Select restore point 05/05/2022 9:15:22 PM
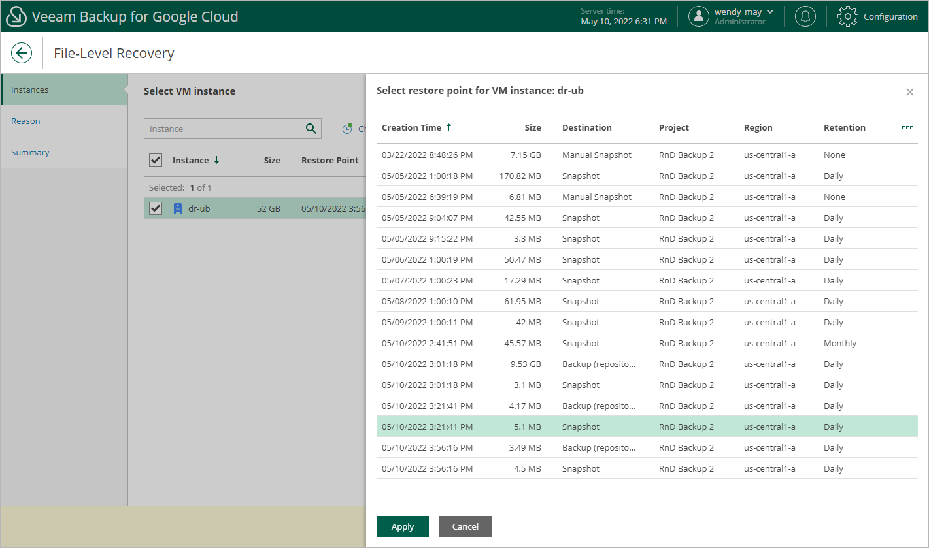 pos(647,238)
